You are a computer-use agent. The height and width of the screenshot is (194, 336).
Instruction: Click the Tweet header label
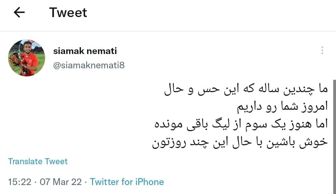(x=68, y=12)
